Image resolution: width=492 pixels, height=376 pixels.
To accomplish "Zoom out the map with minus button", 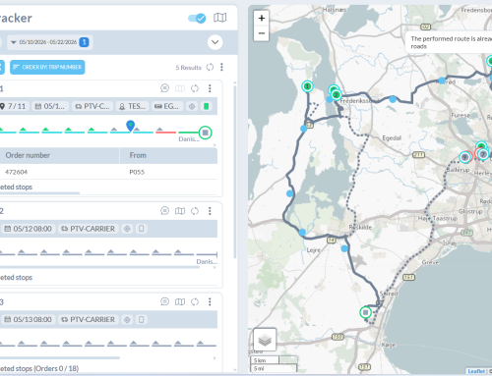I will coord(262,33).
